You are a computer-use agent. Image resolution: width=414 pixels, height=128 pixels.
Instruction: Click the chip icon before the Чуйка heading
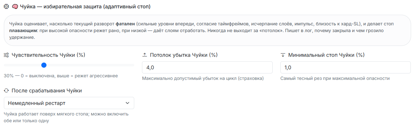click(6, 6)
